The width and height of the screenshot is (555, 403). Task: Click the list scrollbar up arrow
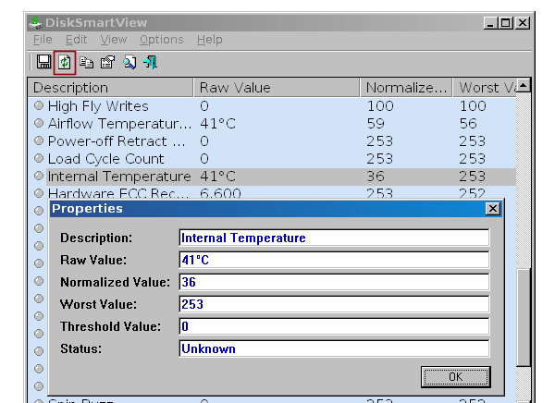(524, 86)
